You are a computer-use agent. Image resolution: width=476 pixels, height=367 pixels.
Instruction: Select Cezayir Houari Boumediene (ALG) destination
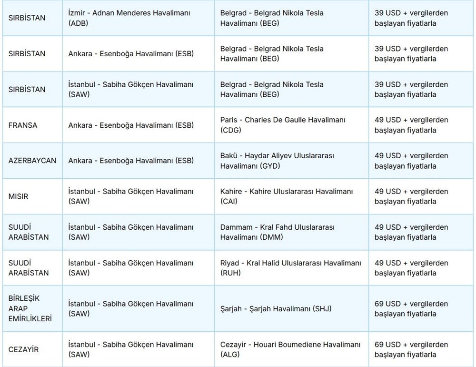291,349
